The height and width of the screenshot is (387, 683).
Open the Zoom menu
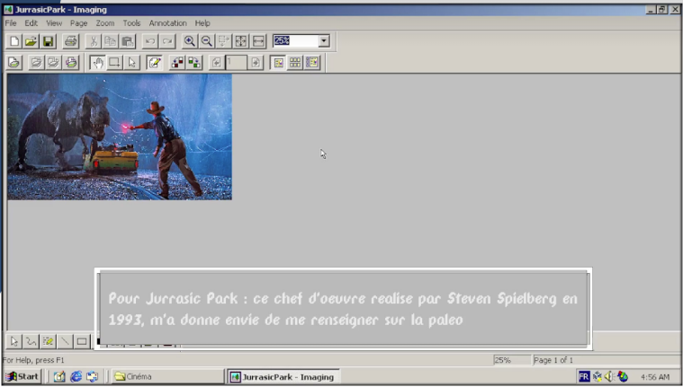pos(105,23)
